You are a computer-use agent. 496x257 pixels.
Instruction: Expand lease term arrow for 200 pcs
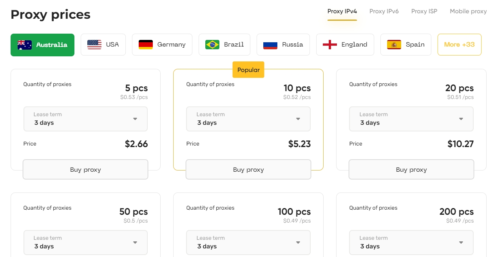pyautogui.click(x=461, y=243)
